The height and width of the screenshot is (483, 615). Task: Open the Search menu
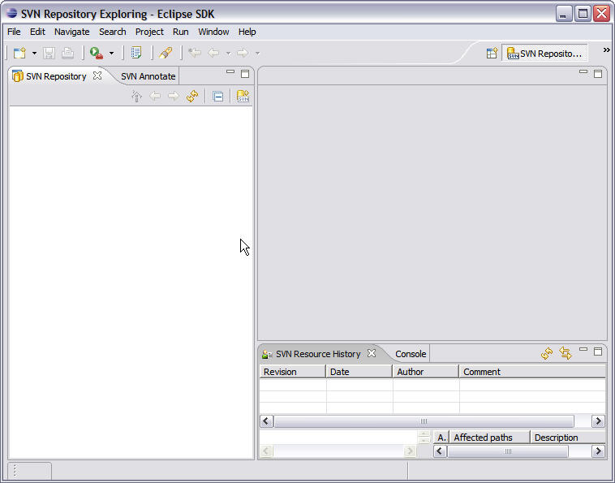pos(113,32)
